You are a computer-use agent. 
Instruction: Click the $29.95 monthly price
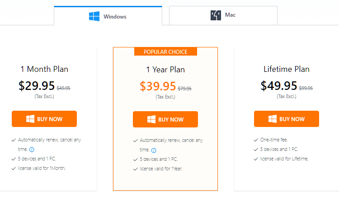(37, 86)
